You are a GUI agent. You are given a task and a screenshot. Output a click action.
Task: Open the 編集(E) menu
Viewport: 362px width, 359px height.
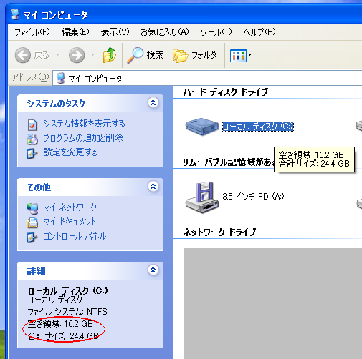tap(75, 32)
